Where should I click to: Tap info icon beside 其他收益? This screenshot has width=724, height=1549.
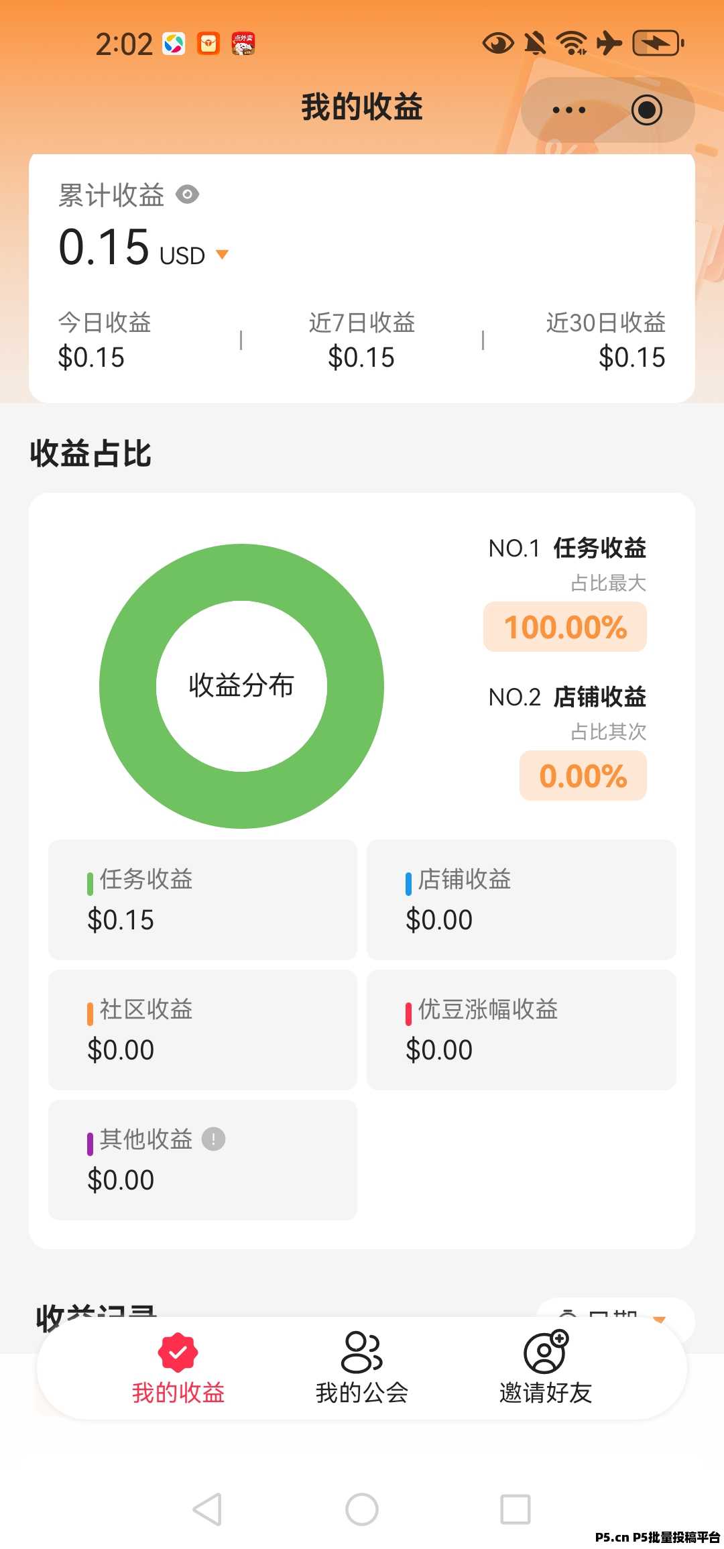click(x=213, y=1139)
